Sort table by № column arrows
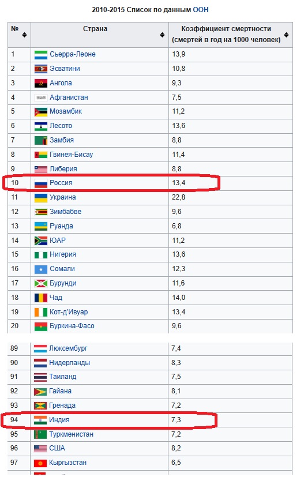This screenshot has height=477, width=304. coord(24,35)
